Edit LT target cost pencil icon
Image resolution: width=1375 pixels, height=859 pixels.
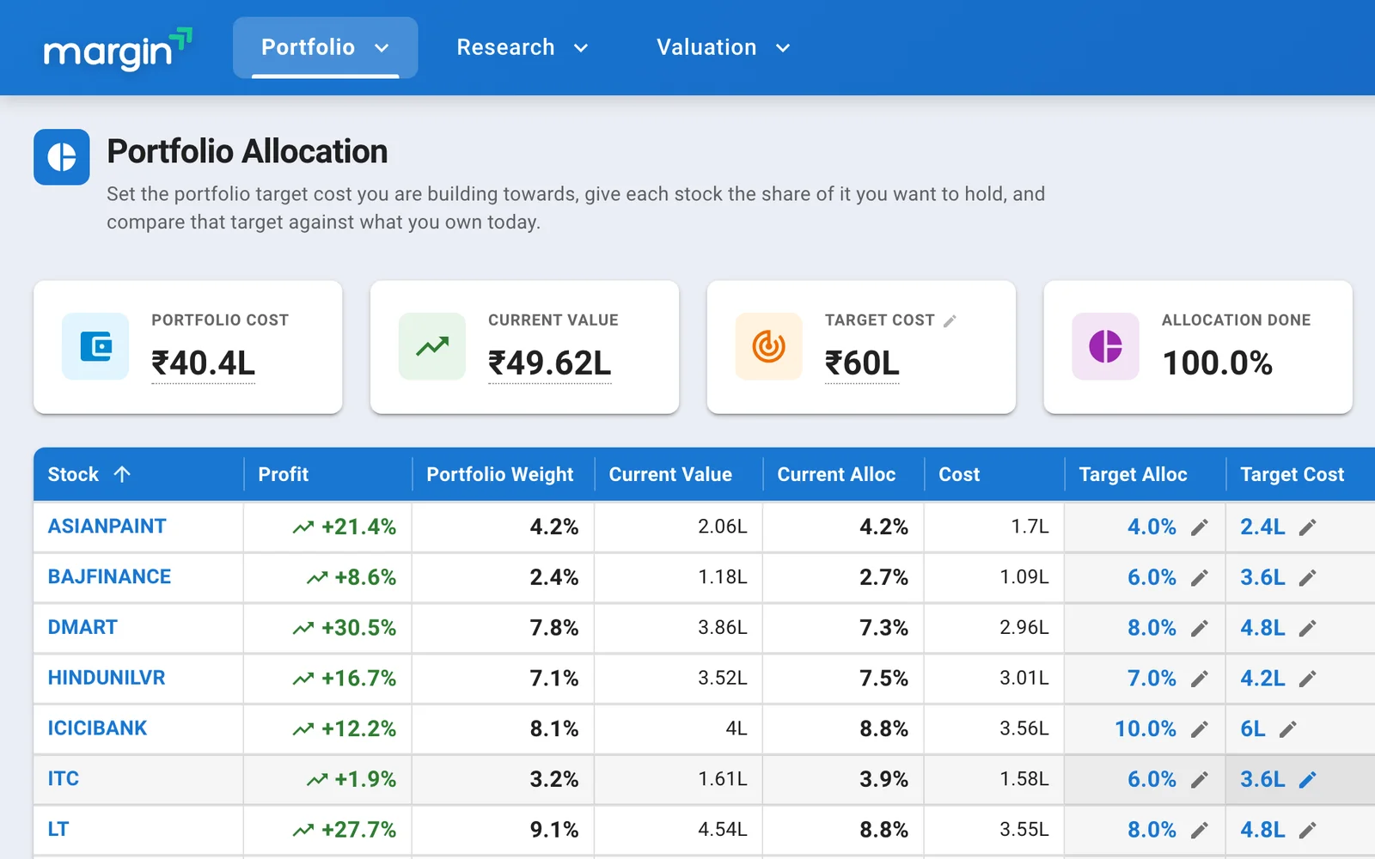[1307, 831]
